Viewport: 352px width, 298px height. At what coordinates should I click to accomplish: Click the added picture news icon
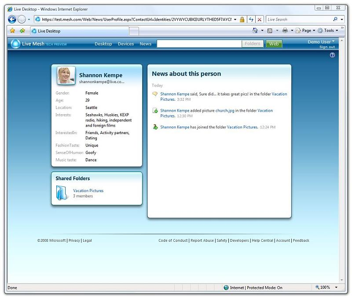(x=155, y=110)
